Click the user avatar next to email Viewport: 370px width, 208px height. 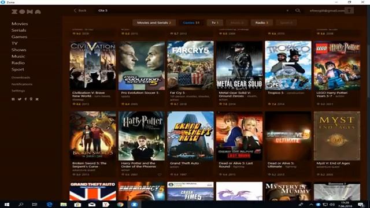coord(349,10)
